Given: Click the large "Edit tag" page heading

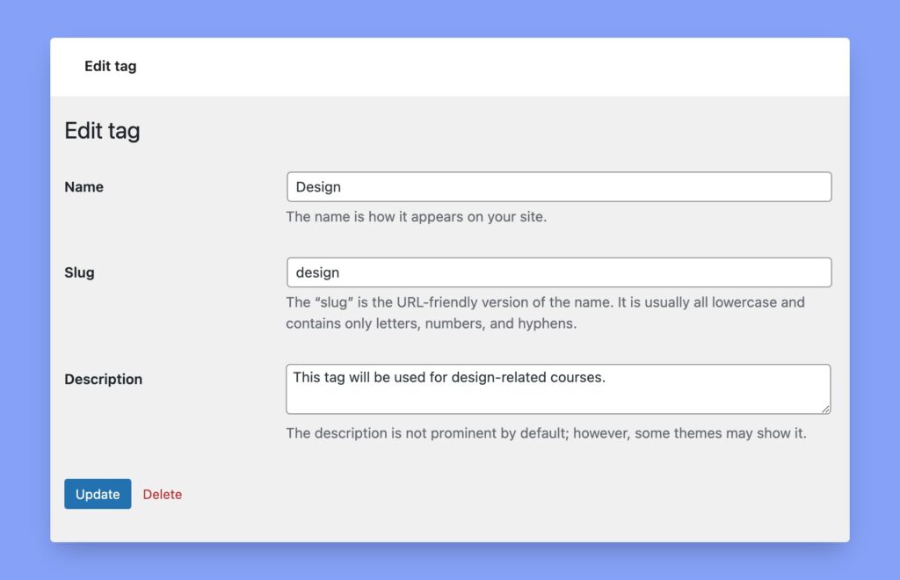Looking at the screenshot, I should [102, 131].
